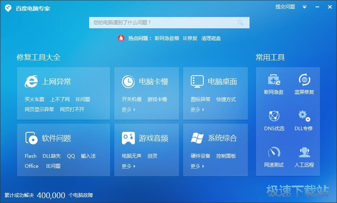
Task: Close the 百度电脑专家 window
Action: click(330, 7)
